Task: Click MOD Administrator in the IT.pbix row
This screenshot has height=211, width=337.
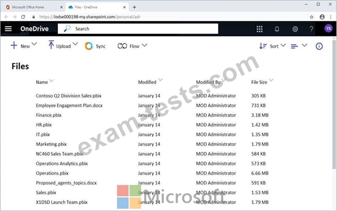Action: [216, 134]
